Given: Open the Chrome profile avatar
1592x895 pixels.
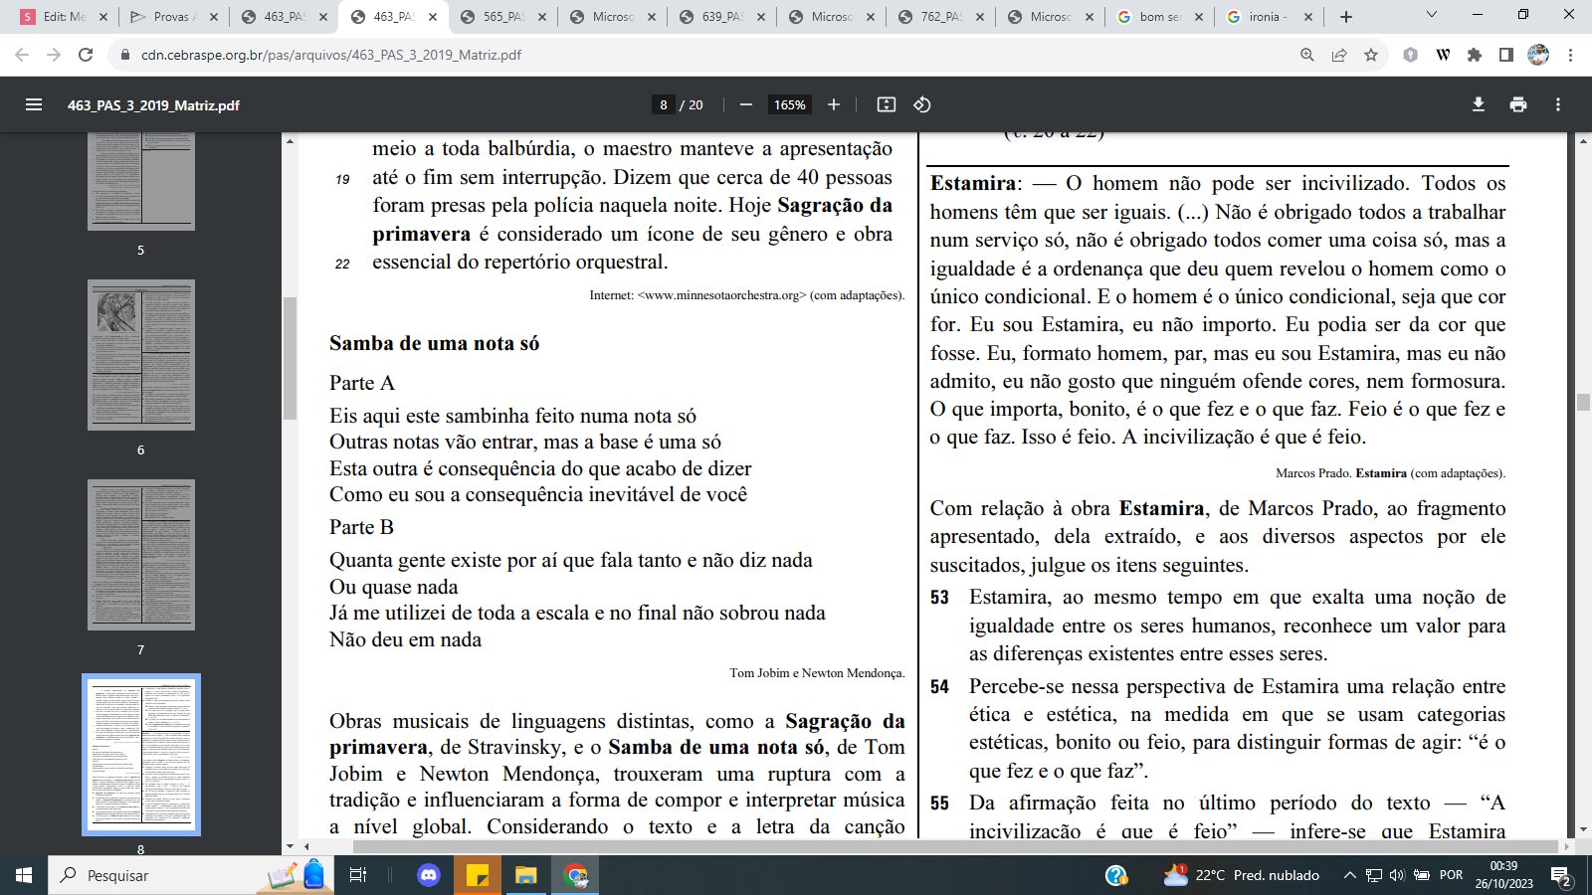Looking at the screenshot, I should tap(1538, 55).
